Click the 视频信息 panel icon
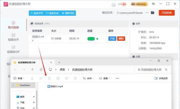The width and height of the screenshot is (180, 109). (x=32, y=24)
